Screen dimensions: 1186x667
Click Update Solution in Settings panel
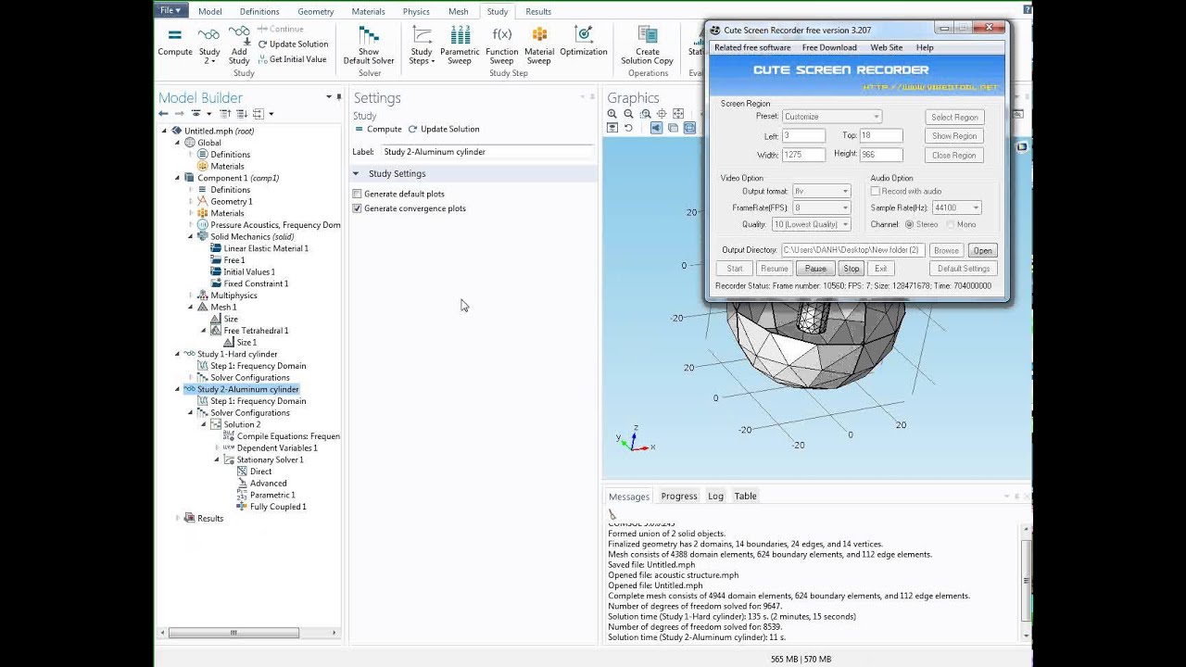click(444, 129)
